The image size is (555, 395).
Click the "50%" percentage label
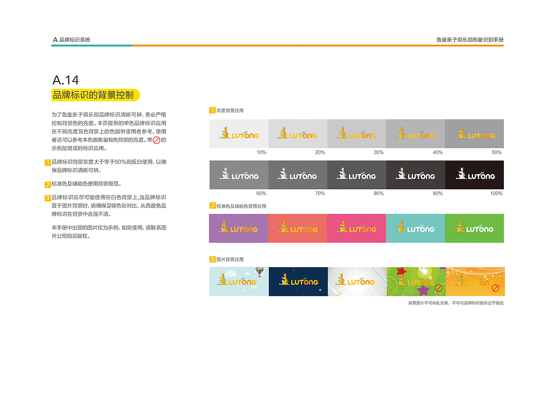click(496, 152)
